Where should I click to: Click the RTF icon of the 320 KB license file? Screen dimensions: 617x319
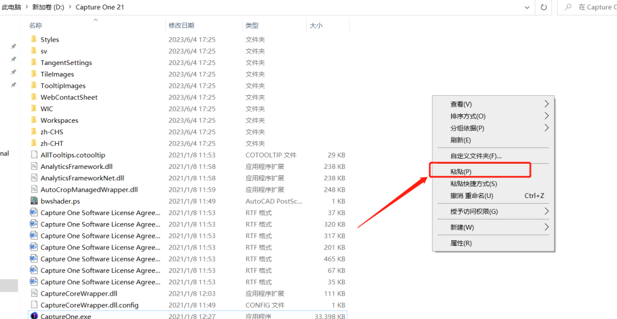click(34, 224)
